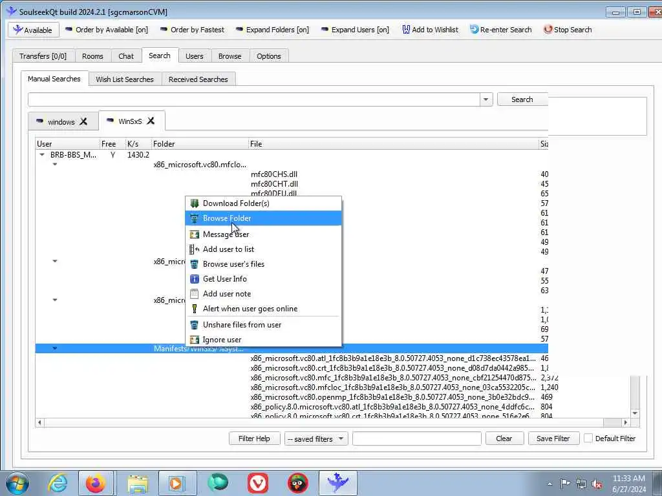Enable the Default Filter checkbox

[588, 439]
